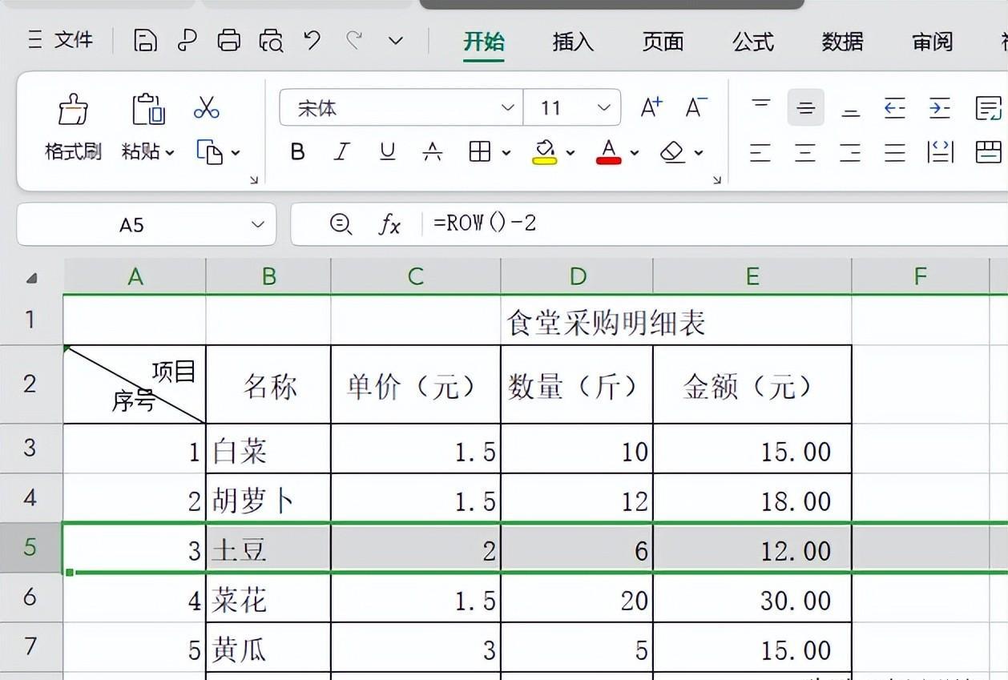Click the 粘贴 paste icon
The image size is (1008, 680).
(x=147, y=110)
